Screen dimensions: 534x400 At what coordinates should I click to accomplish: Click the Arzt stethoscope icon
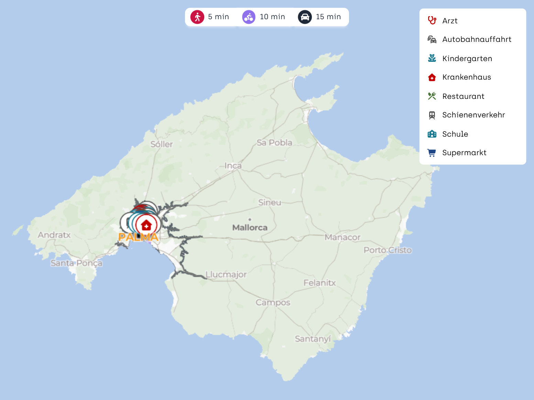[x=432, y=21]
